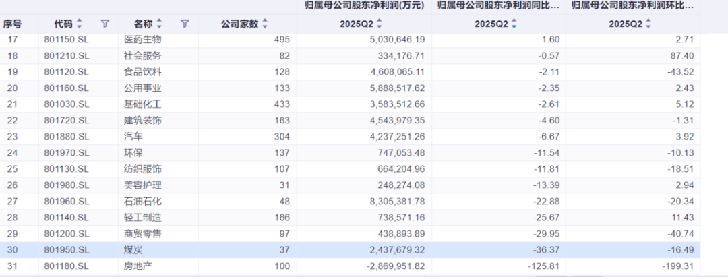Click code 801130.SL
Screen dimensions: 728x277
point(66,169)
